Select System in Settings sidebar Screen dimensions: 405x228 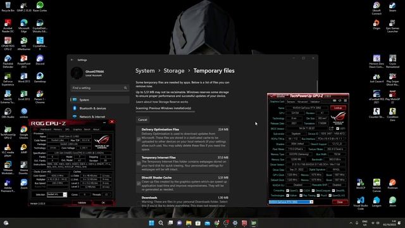click(100, 100)
